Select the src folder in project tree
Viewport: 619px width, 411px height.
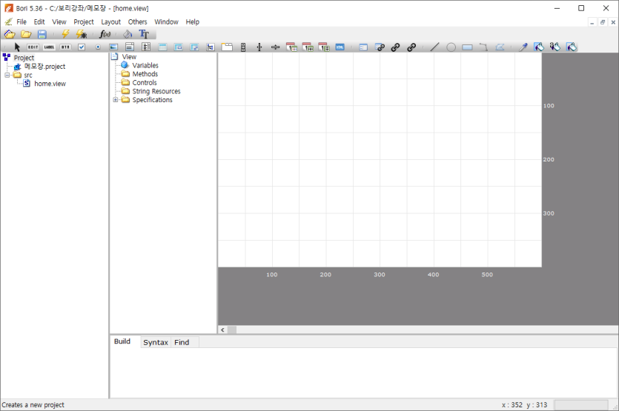point(28,75)
